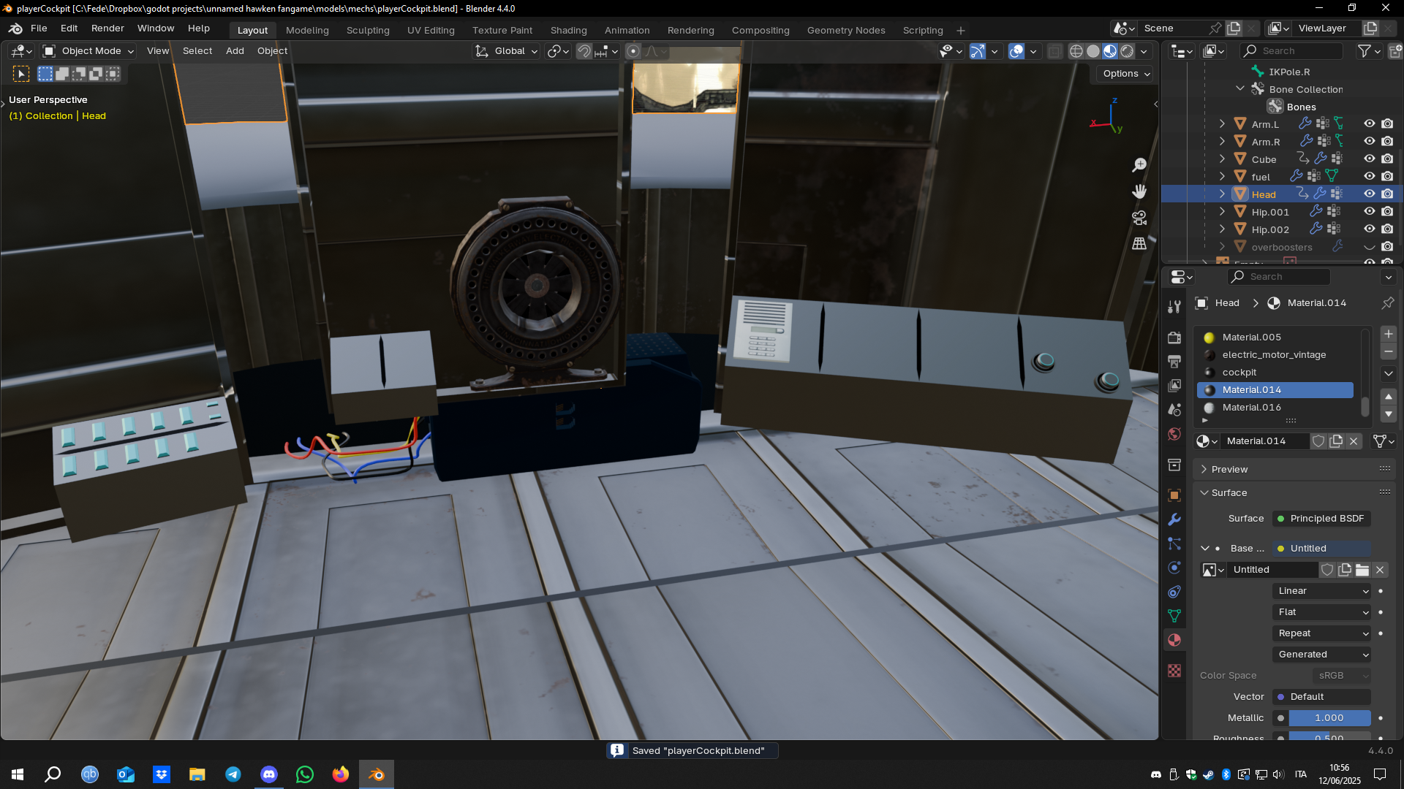Hide Head in viewport via eye icon

pyautogui.click(x=1370, y=194)
